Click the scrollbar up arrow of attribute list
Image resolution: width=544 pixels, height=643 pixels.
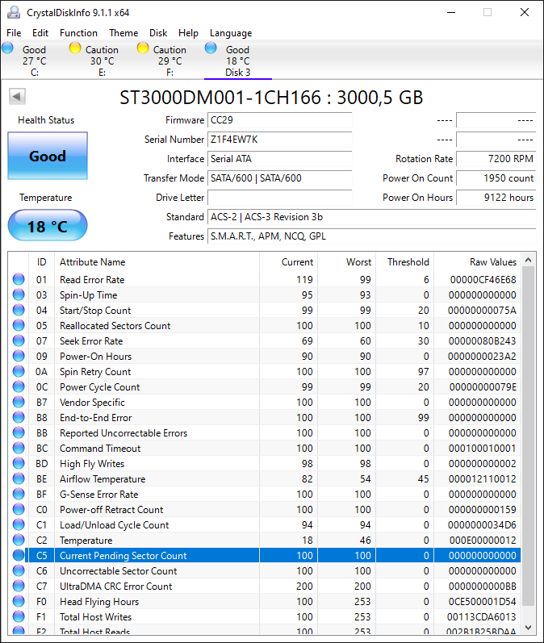point(529,260)
